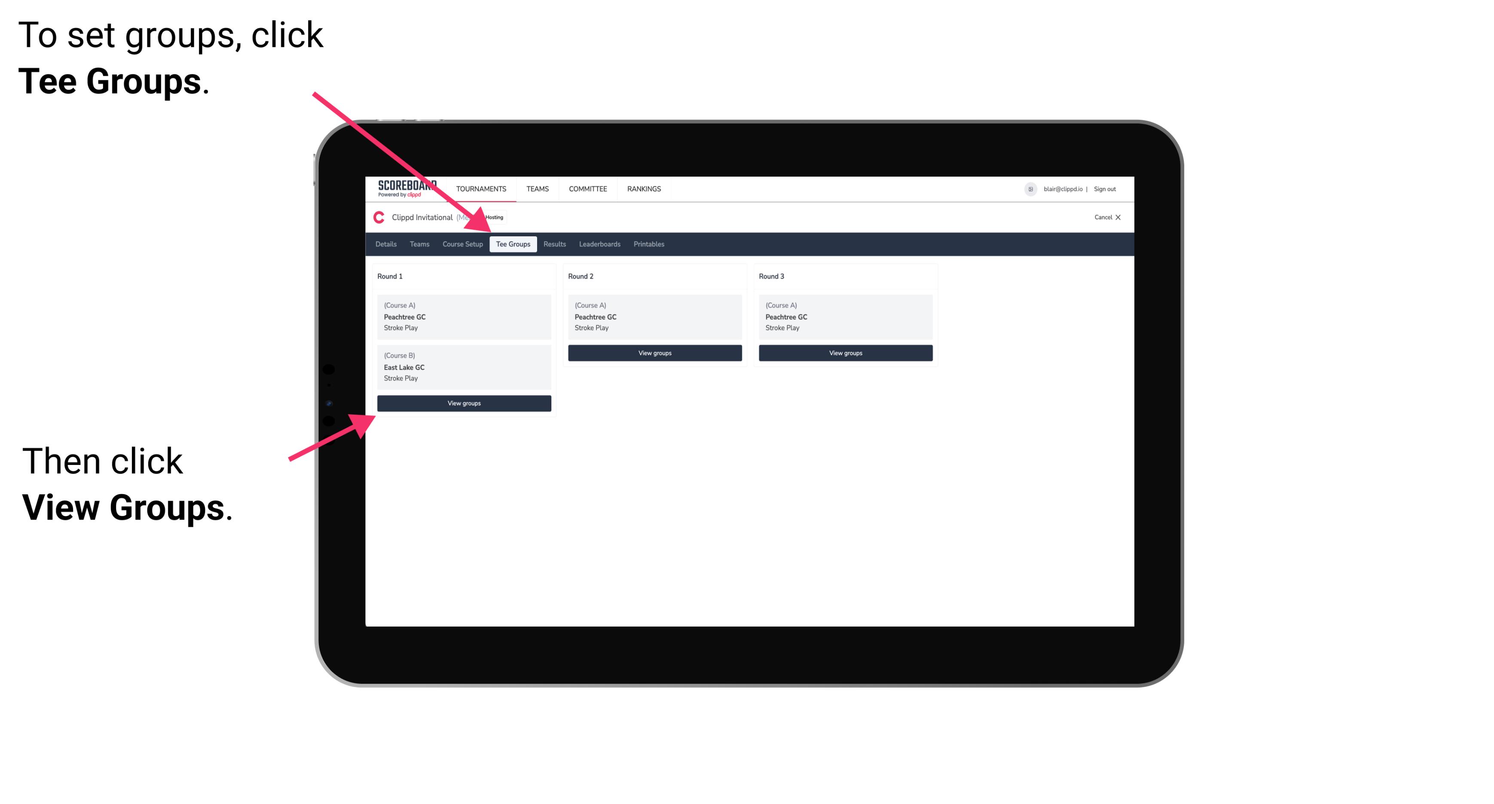1494x804 pixels.
Task: Select the Teams menu item
Action: (417, 245)
